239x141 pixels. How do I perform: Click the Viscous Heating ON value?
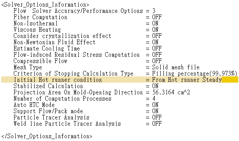click(x=155, y=29)
